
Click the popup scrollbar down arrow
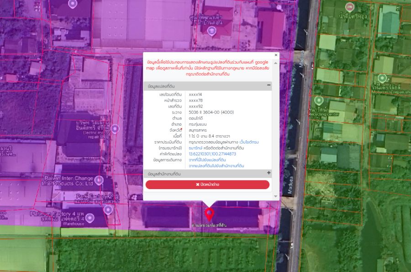[x=276, y=196]
